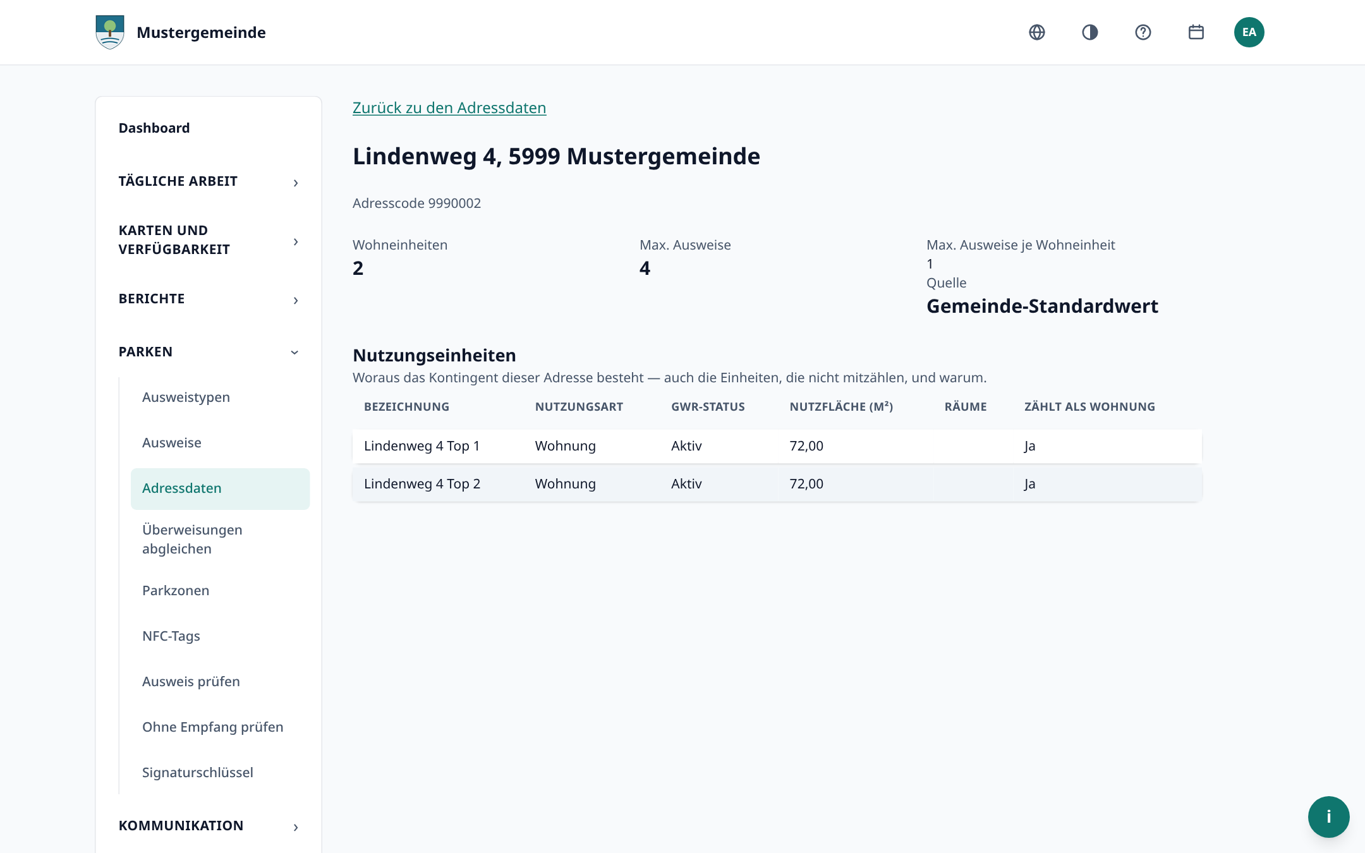Select the Lindenweg 4 Top 1 cell

tap(422, 446)
